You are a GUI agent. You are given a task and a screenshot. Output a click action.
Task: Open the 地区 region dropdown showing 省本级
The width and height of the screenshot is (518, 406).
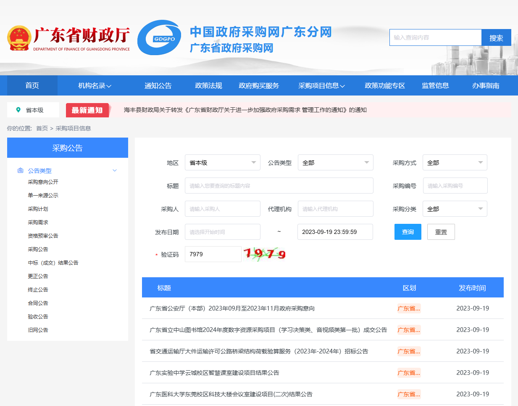click(x=222, y=162)
